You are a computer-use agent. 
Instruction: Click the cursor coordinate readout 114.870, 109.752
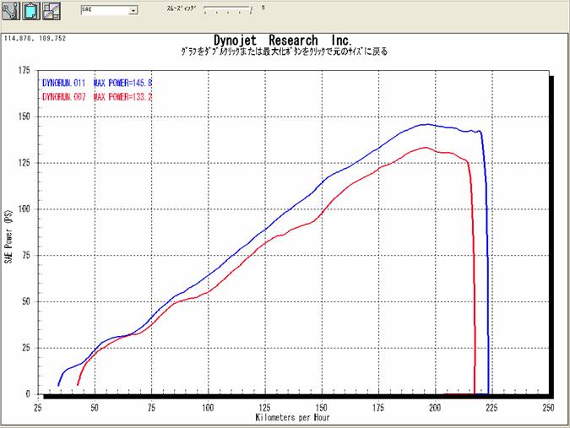(x=35, y=39)
